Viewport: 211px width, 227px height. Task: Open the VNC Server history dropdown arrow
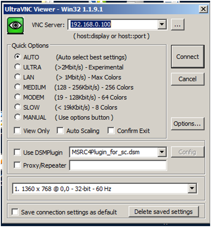(x=162, y=24)
